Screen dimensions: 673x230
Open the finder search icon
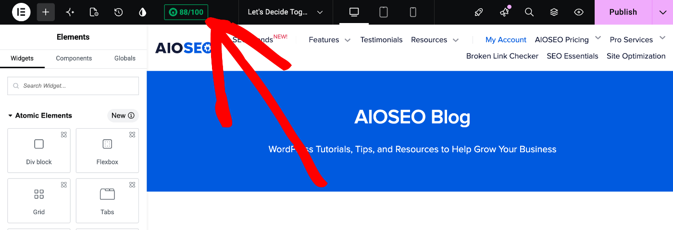[x=529, y=12]
